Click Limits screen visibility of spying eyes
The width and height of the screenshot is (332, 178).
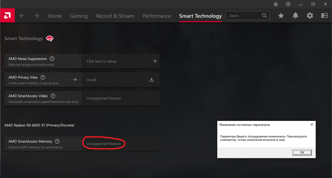[x=33, y=83]
